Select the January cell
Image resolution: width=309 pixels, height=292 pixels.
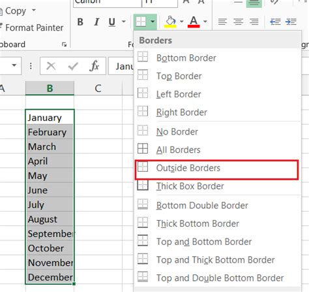[50, 117]
